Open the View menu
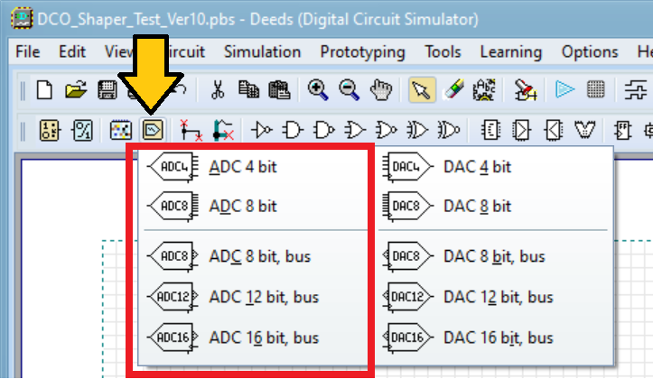 tap(119, 52)
